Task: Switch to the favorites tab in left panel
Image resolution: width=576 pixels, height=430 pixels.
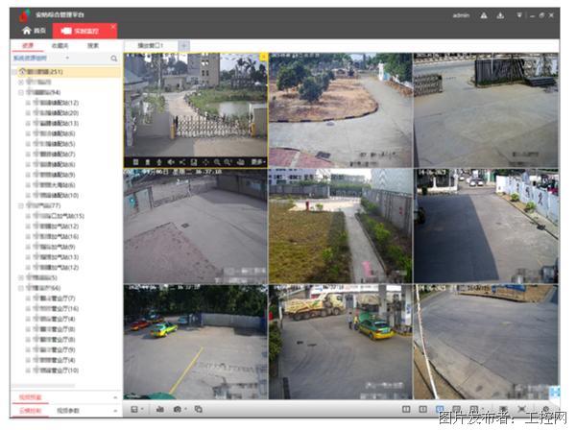Action: point(60,45)
